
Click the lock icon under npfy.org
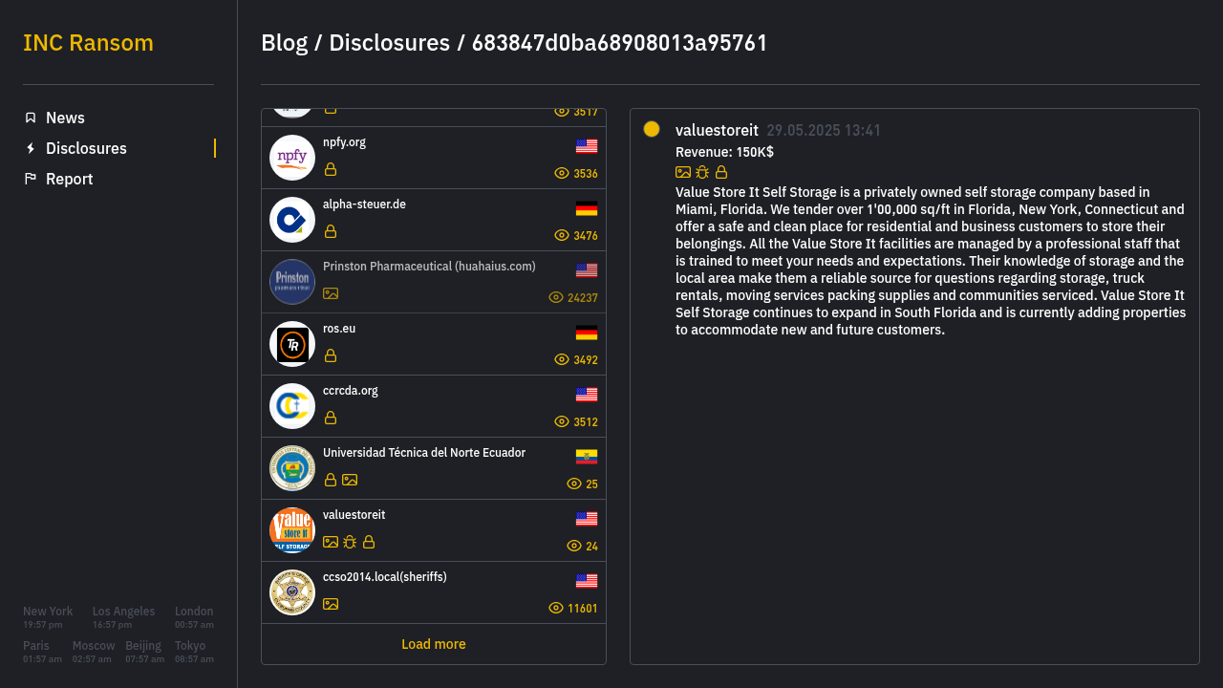[331, 169]
